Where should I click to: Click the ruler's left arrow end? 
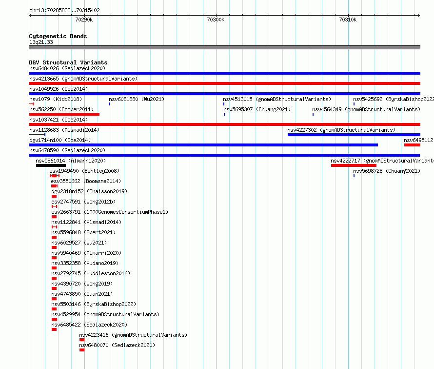(x=30, y=15)
